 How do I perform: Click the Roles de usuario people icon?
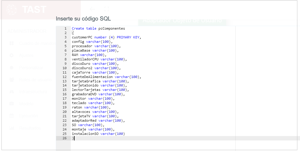12,80
